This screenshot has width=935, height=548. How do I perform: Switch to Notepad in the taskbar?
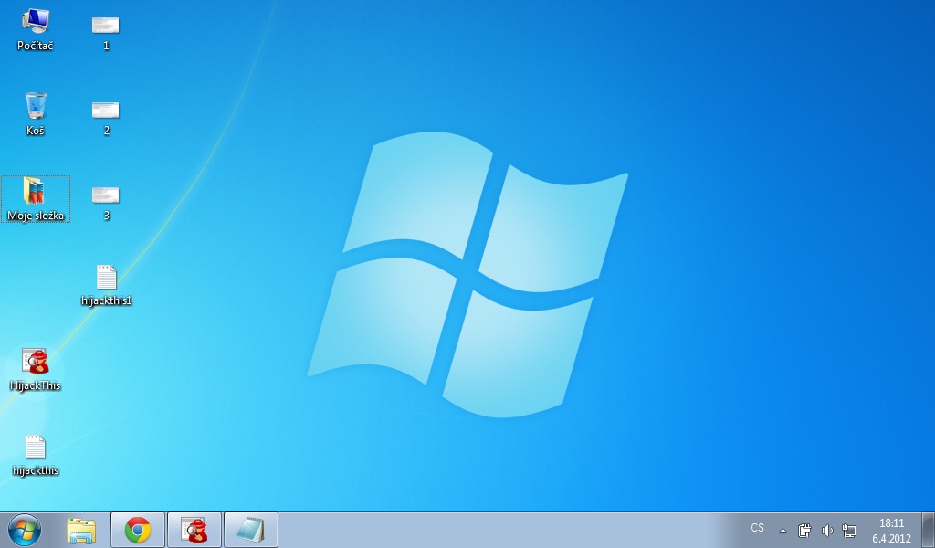251,530
